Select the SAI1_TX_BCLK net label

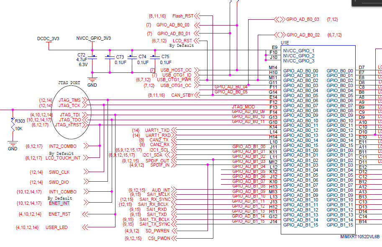point(154,219)
